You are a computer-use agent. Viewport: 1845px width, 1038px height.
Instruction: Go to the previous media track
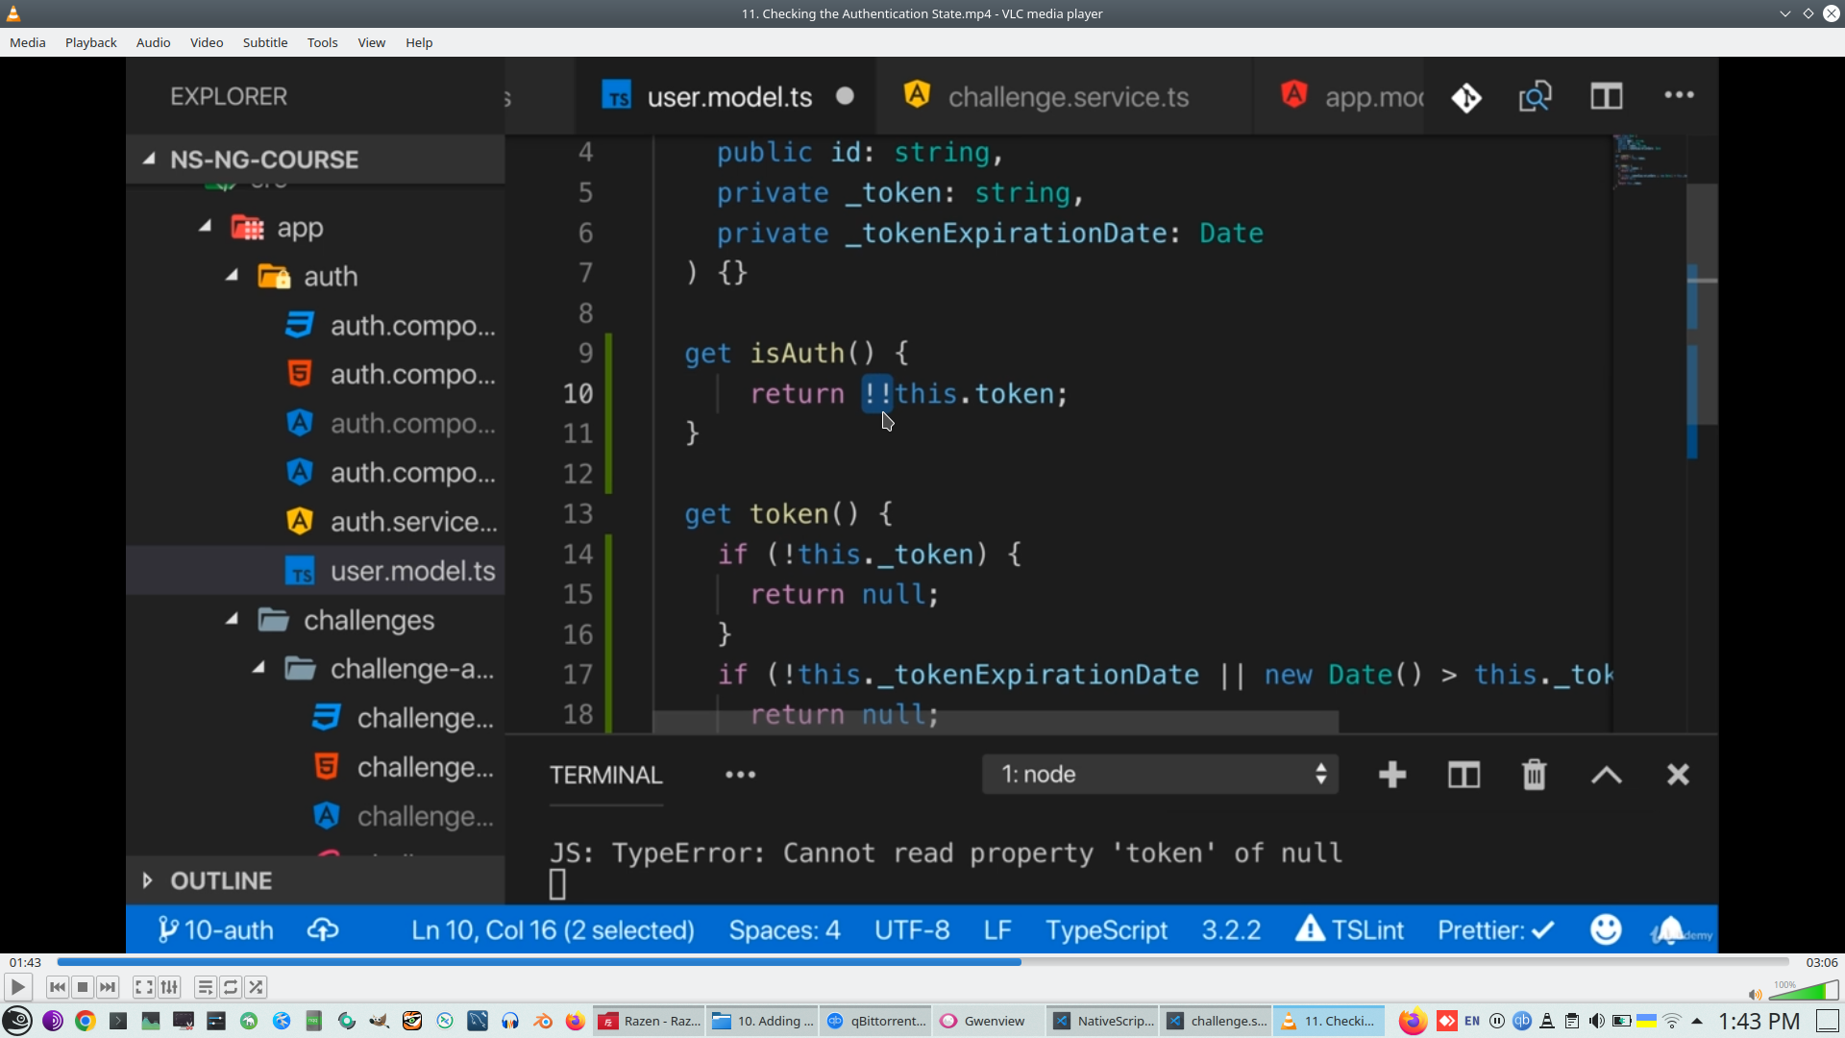point(58,987)
